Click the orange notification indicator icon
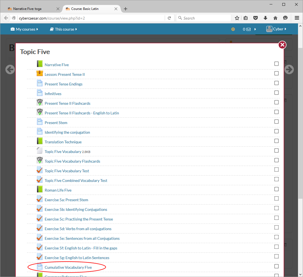303x277 pixels. pos(233,29)
